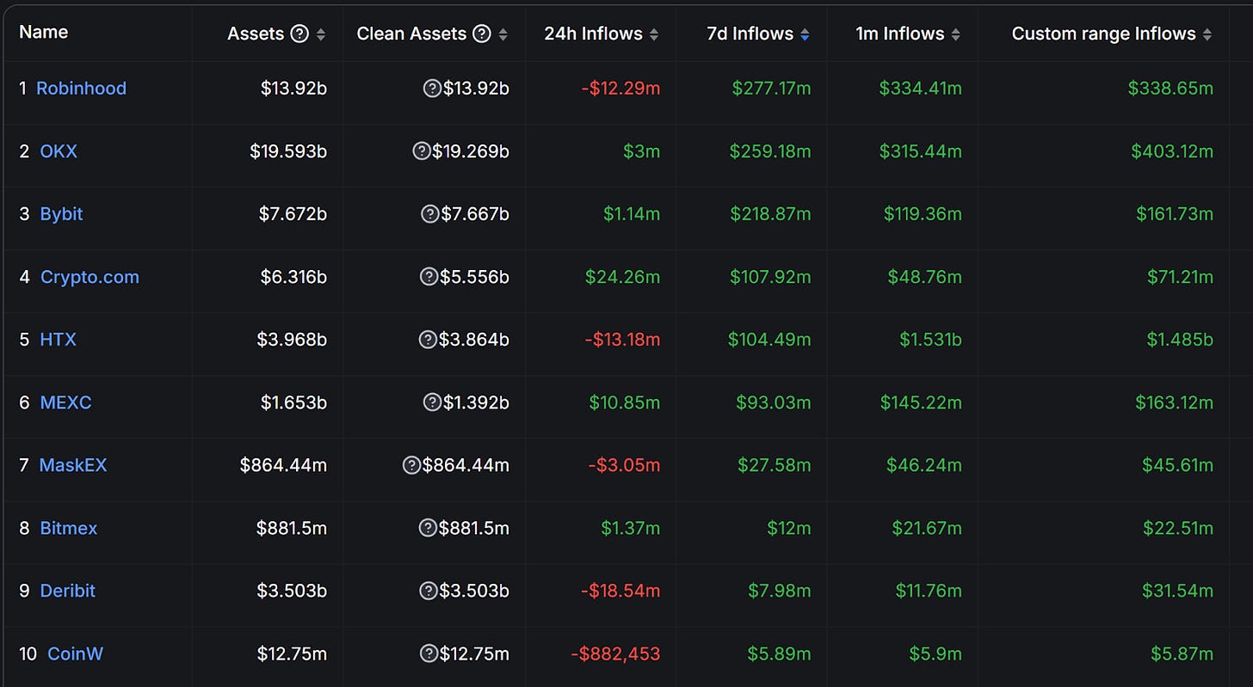Viewport: 1253px width, 687px height.
Task: Select Deribit's $31.54m custom range value
Action: 1178,590
